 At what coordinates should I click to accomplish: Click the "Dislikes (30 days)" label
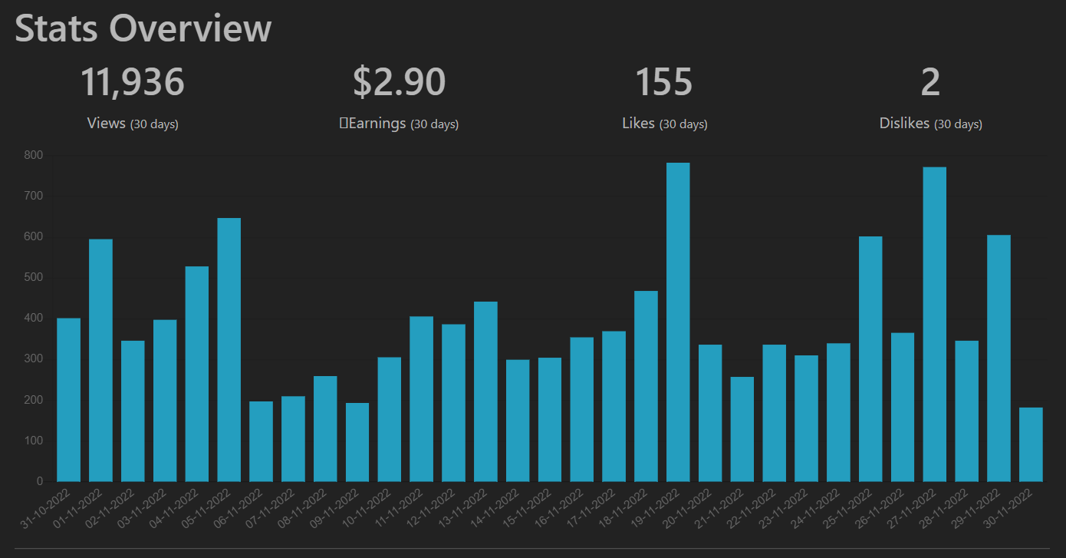(x=930, y=124)
